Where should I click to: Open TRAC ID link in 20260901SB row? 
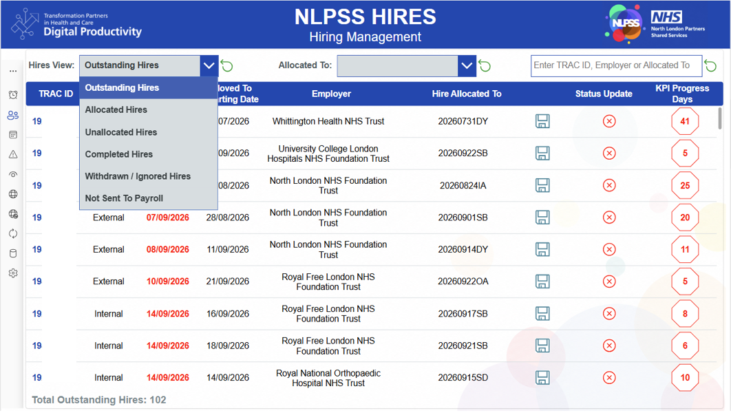click(37, 218)
